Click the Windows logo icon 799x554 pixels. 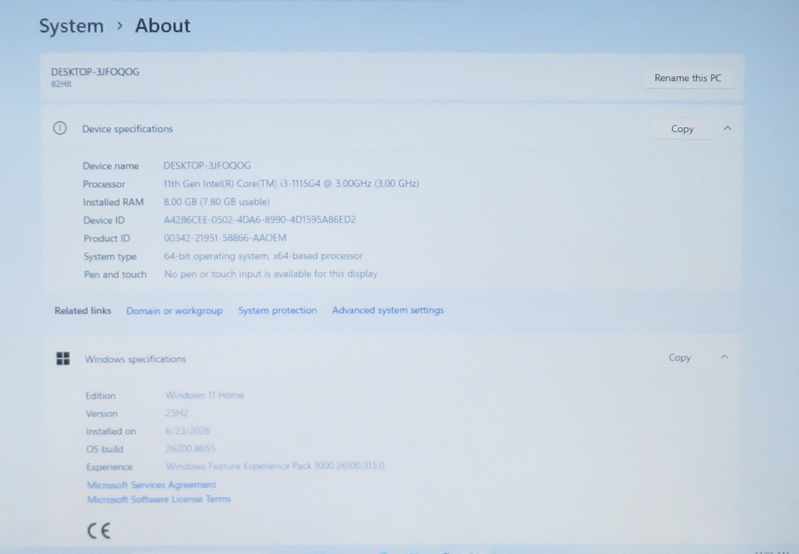[x=63, y=358]
